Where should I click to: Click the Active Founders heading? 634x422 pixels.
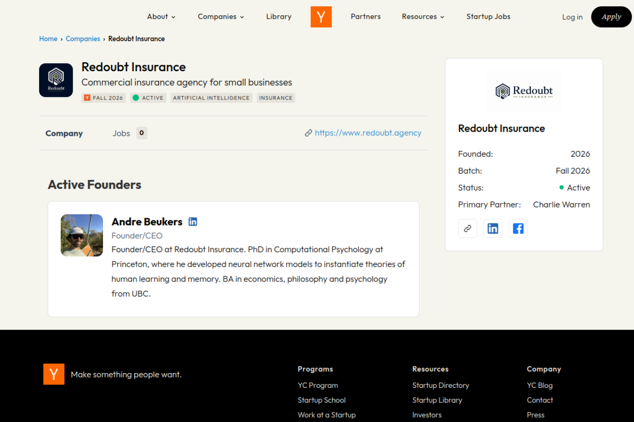point(95,185)
